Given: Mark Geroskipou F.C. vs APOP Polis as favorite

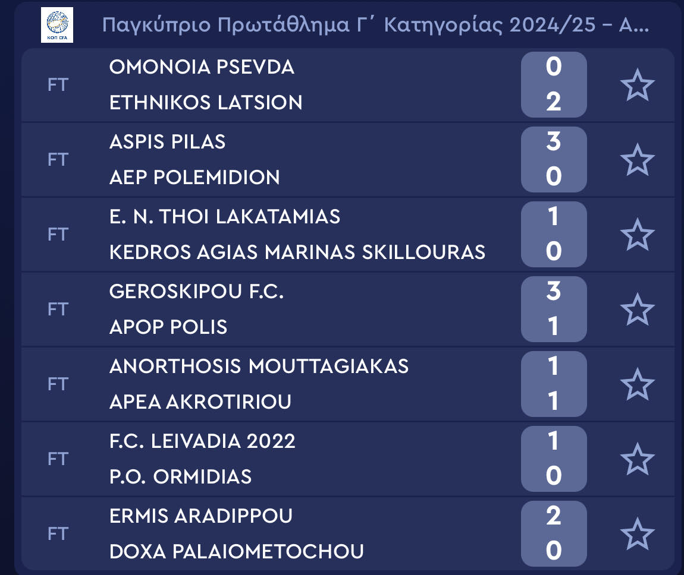Looking at the screenshot, I should coord(638,309).
